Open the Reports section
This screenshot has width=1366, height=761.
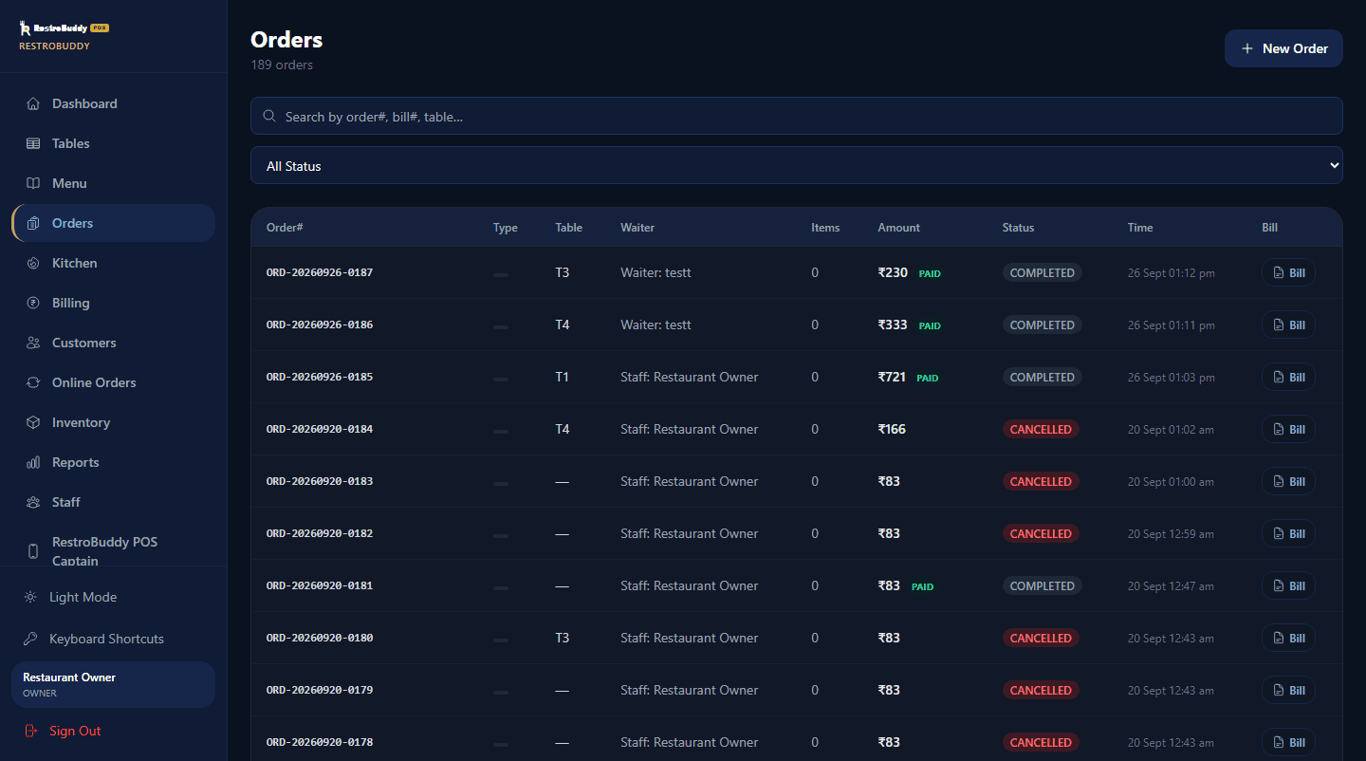tap(113, 462)
